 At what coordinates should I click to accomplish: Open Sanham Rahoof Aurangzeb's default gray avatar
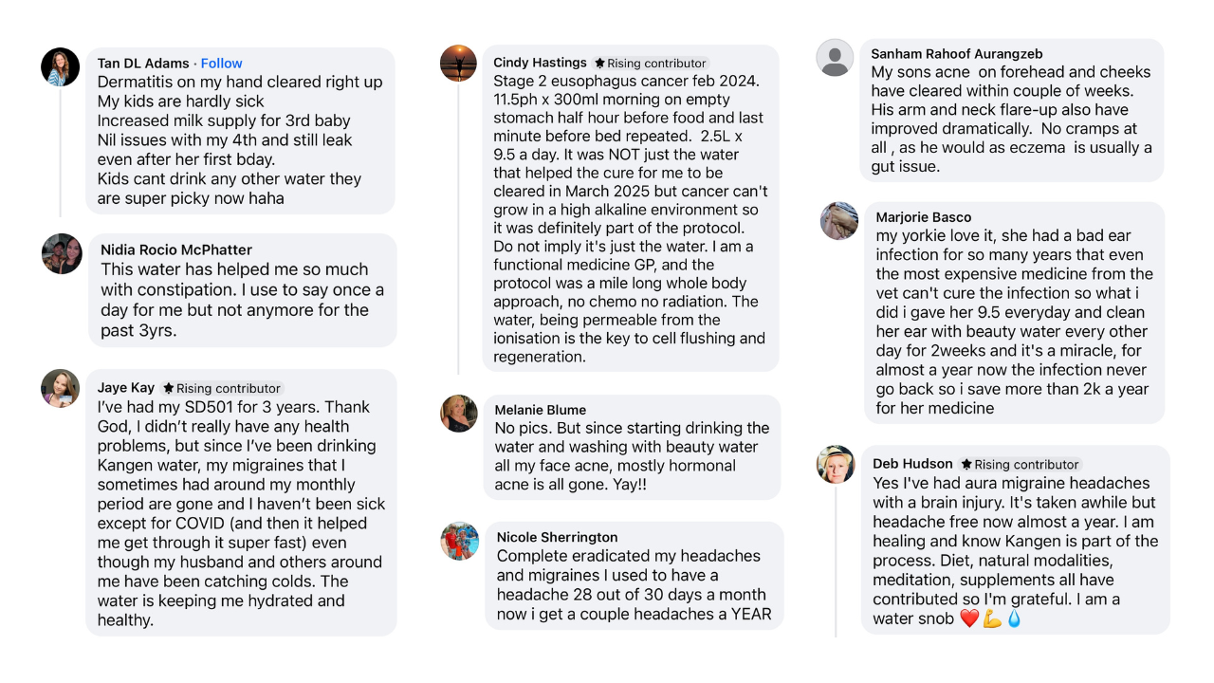pos(835,57)
